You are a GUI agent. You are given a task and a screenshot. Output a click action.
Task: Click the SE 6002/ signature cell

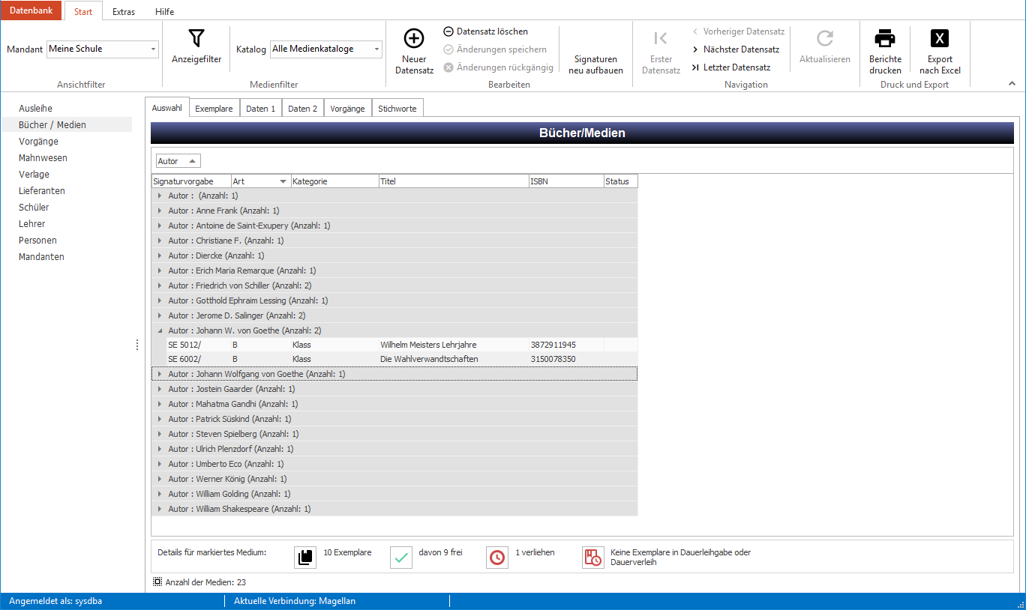coord(199,359)
